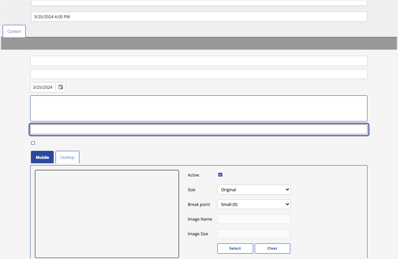Tick the small unlabeled checkbox above Mobile tab

tap(33, 143)
